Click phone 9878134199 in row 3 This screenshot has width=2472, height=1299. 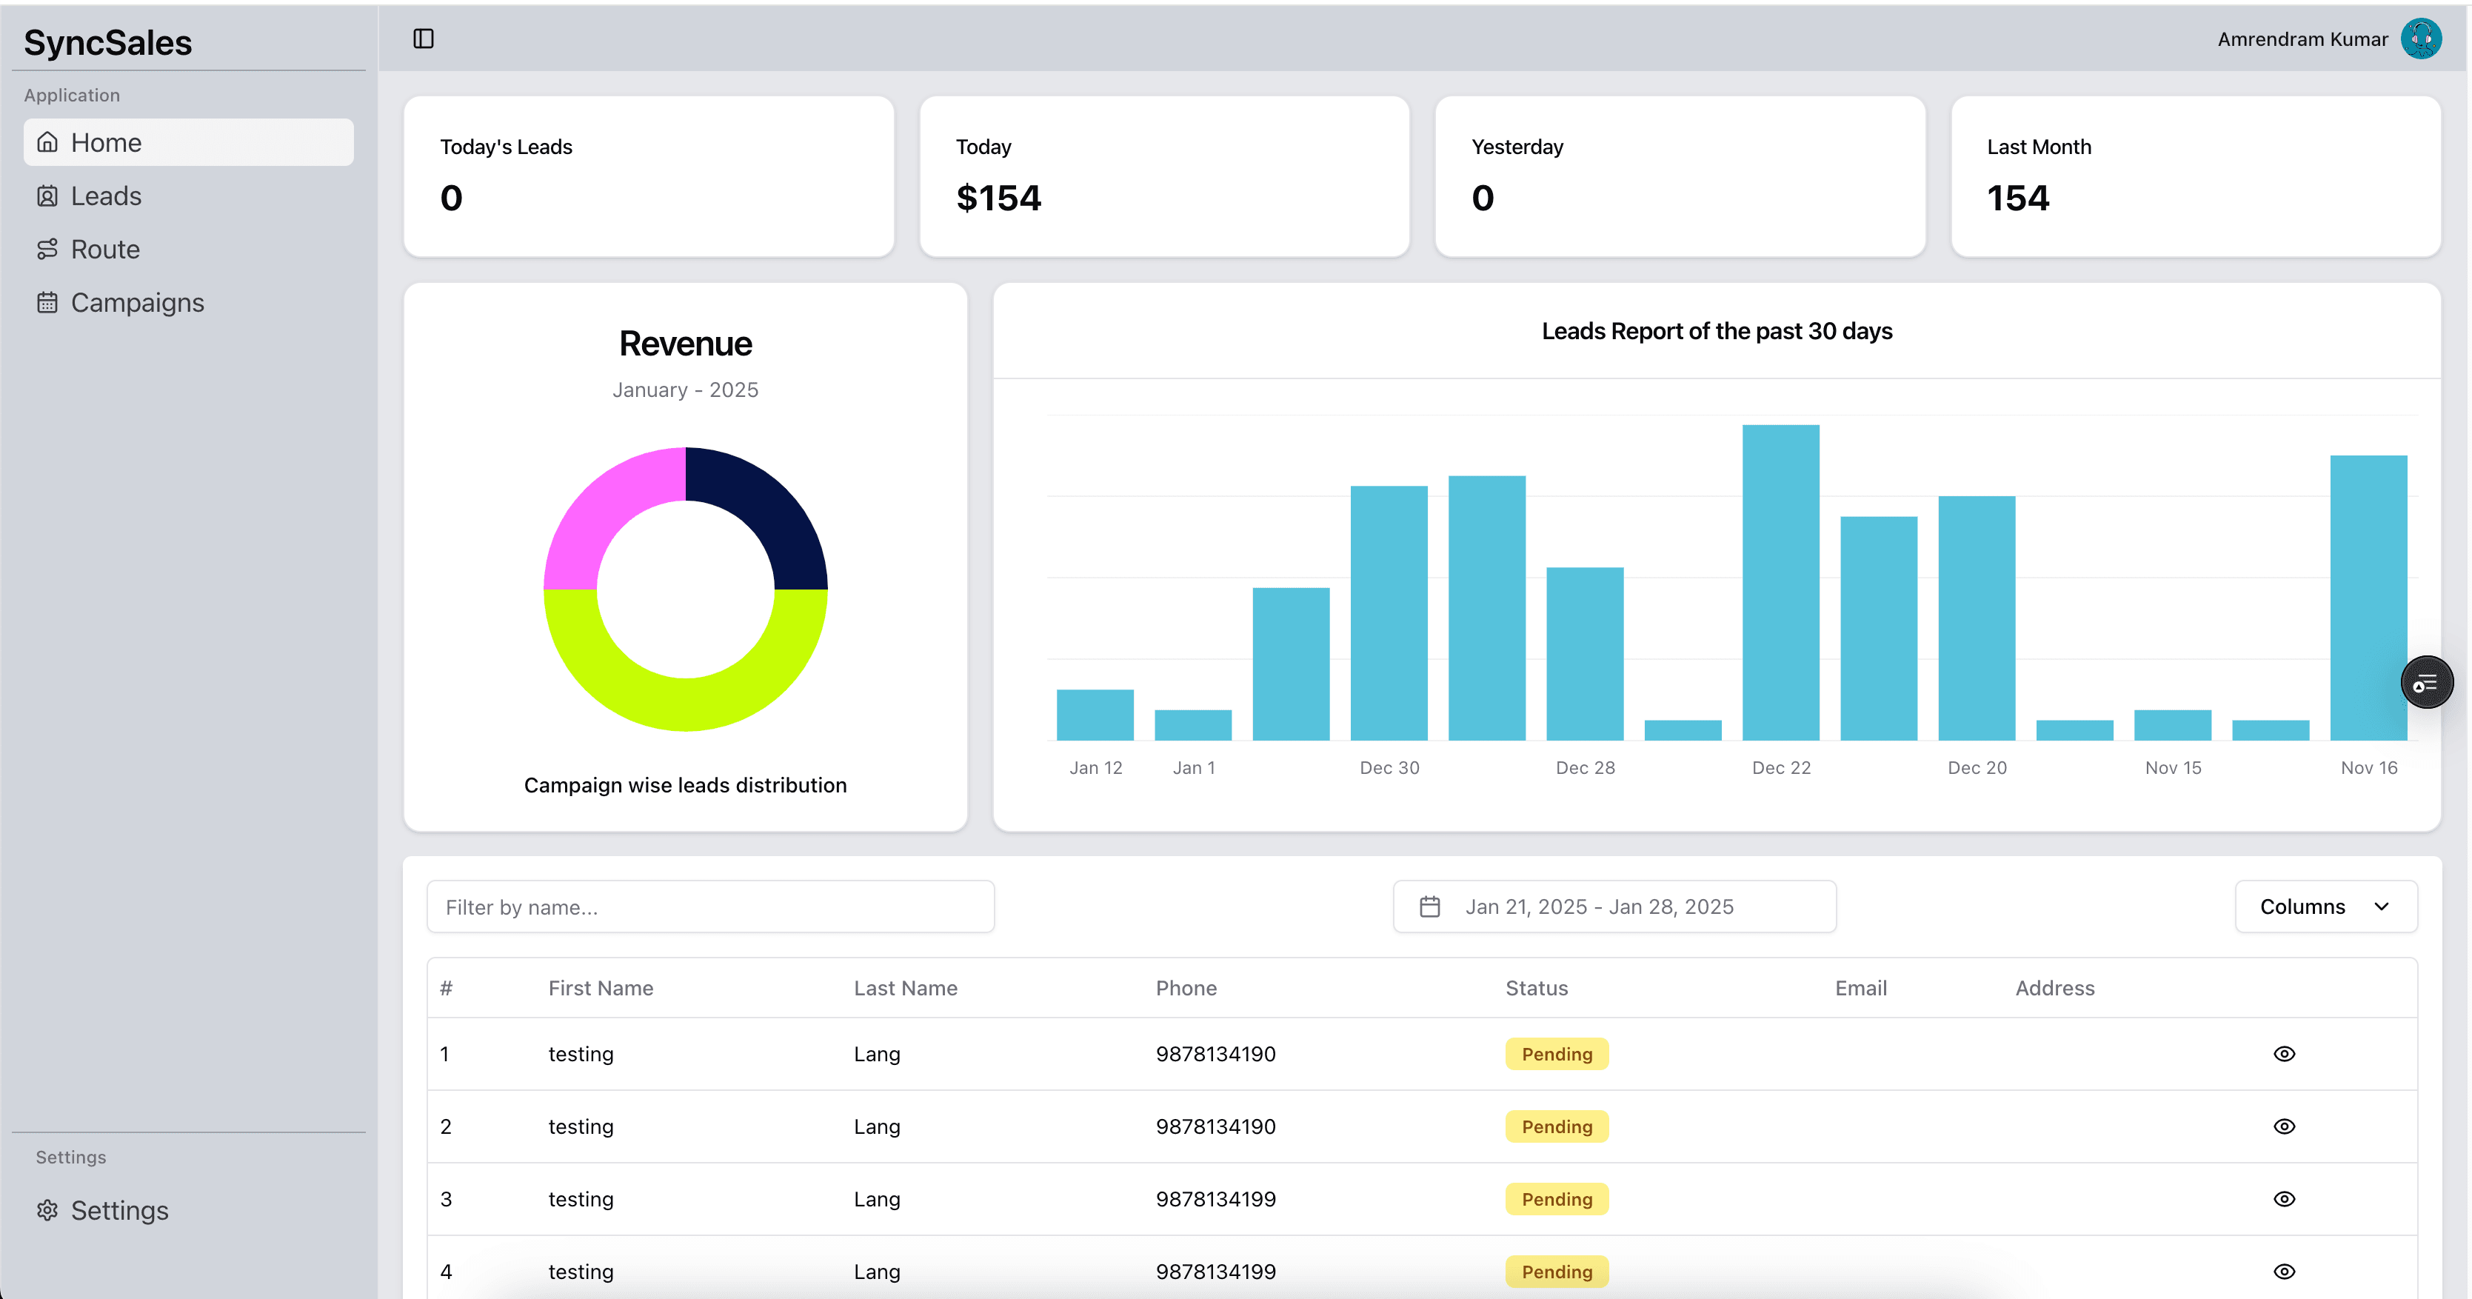[1216, 1199]
